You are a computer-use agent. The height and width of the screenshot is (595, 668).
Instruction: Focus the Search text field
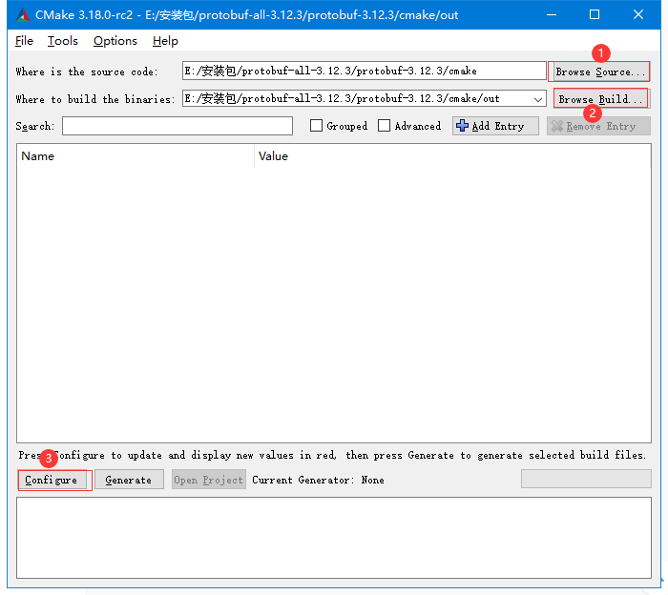[177, 126]
